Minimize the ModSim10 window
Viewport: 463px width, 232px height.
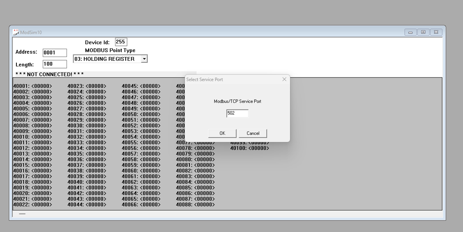[x=410, y=32]
